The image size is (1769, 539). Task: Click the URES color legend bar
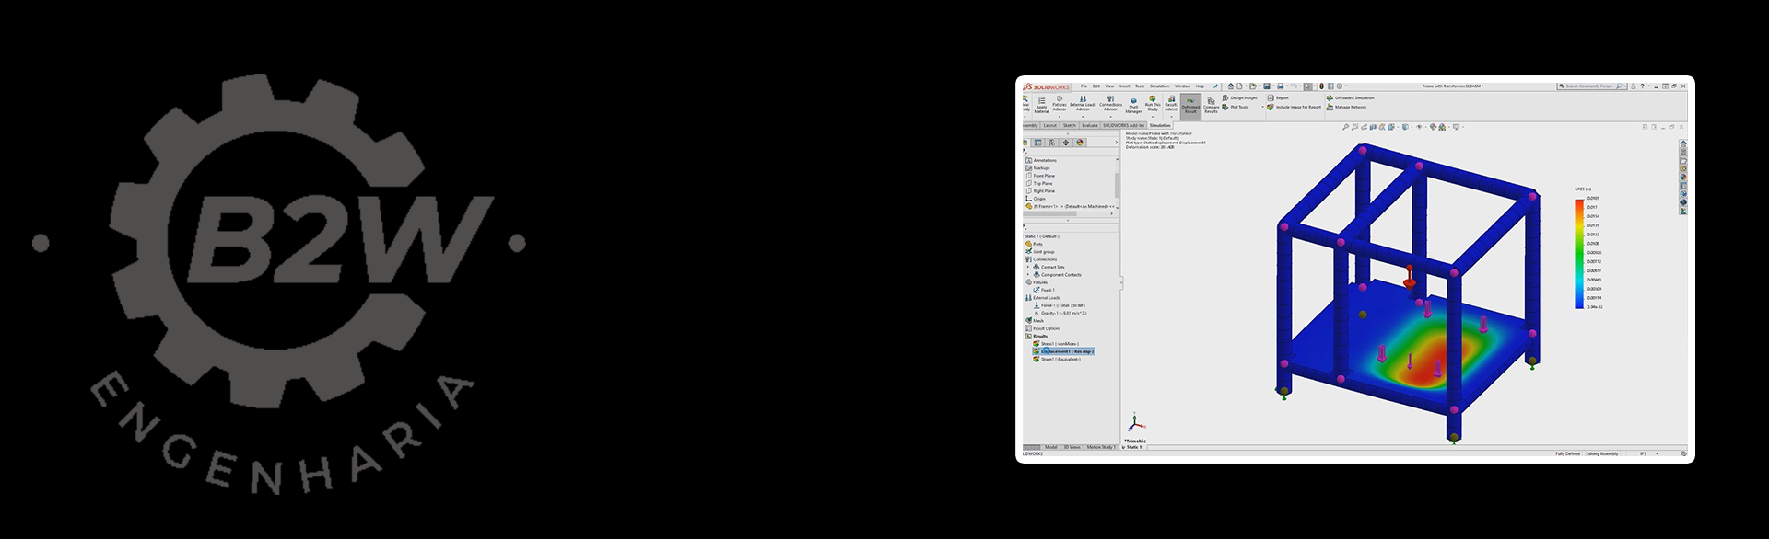[x=1579, y=253]
